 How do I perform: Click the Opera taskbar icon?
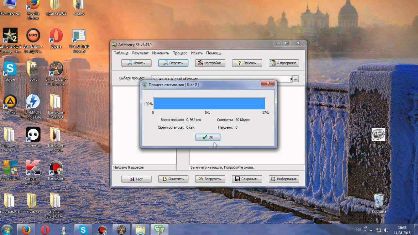(45, 230)
